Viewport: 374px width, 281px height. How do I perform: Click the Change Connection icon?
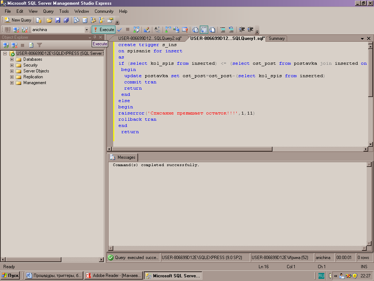[x=24, y=30]
